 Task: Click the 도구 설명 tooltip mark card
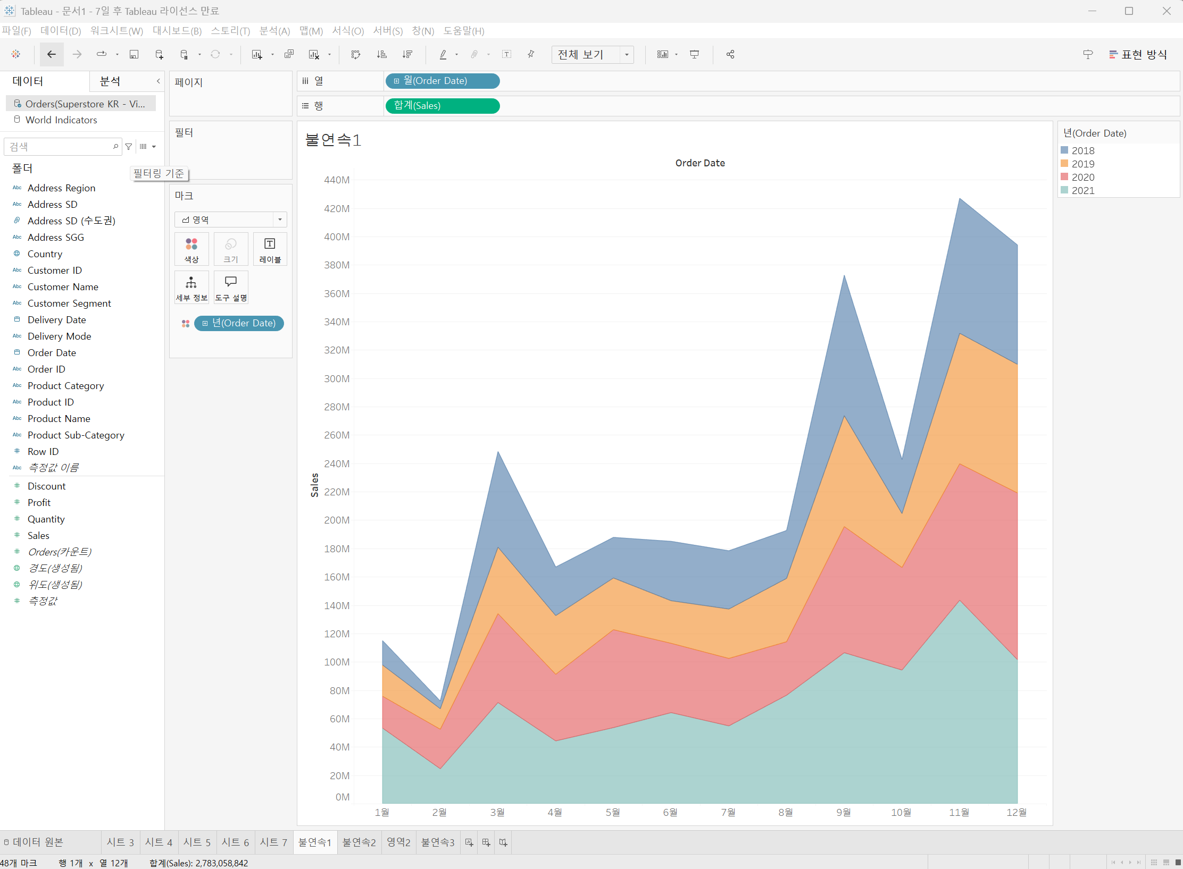tap(231, 288)
